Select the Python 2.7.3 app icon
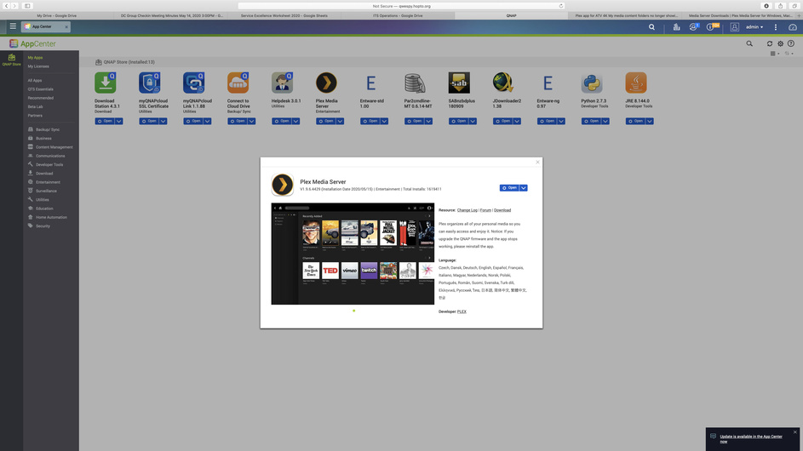The image size is (803, 451). click(x=592, y=83)
